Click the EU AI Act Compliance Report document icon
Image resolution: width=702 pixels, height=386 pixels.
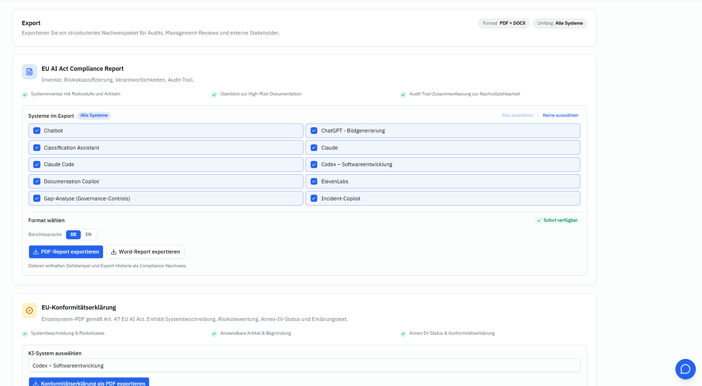click(x=29, y=72)
